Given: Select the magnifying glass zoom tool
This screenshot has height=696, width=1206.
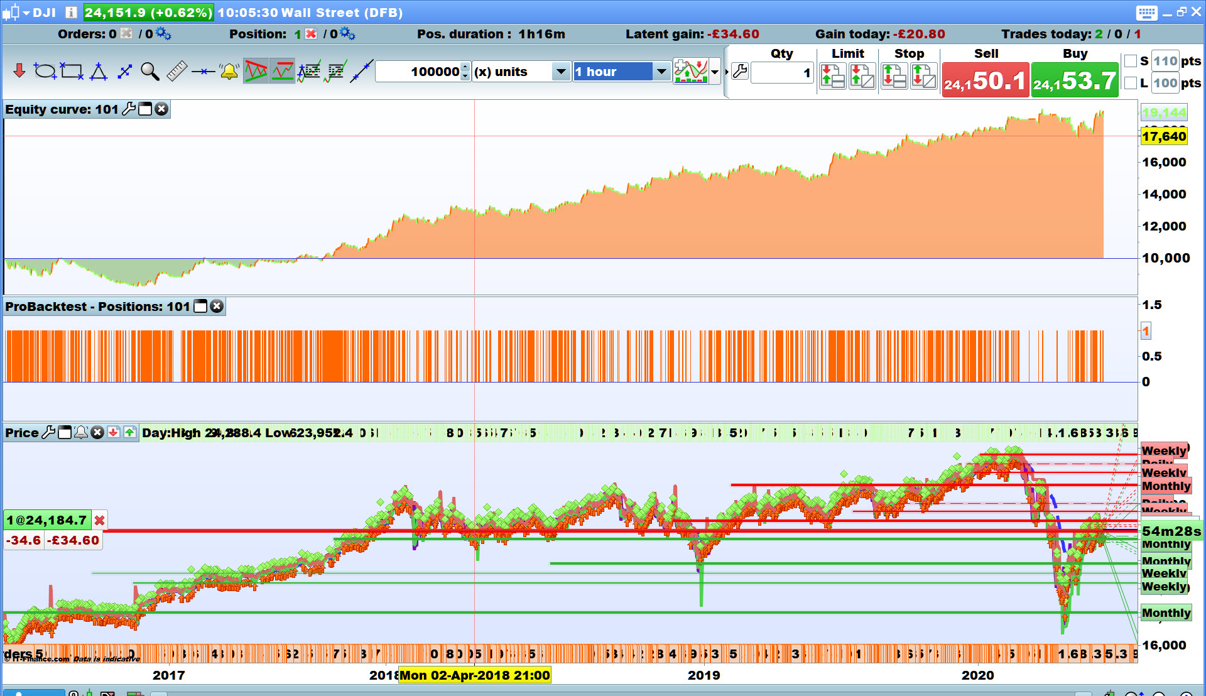Looking at the screenshot, I should tap(149, 72).
